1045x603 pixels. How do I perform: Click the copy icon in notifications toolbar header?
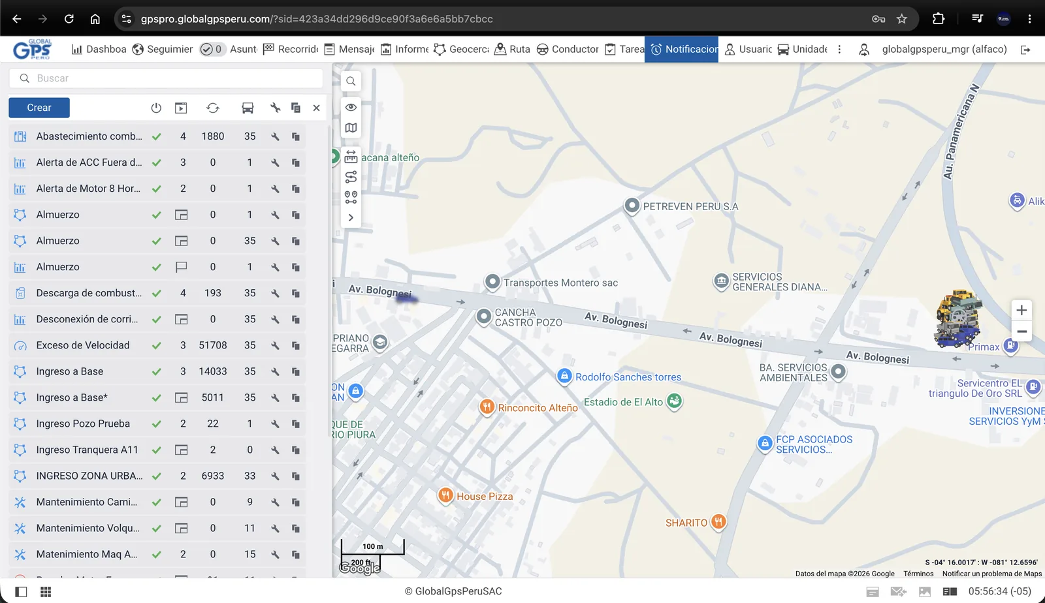pyautogui.click(x=296, y=108)
